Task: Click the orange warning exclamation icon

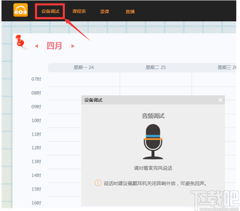Action: pyautogui.click(x=98, y=183)
